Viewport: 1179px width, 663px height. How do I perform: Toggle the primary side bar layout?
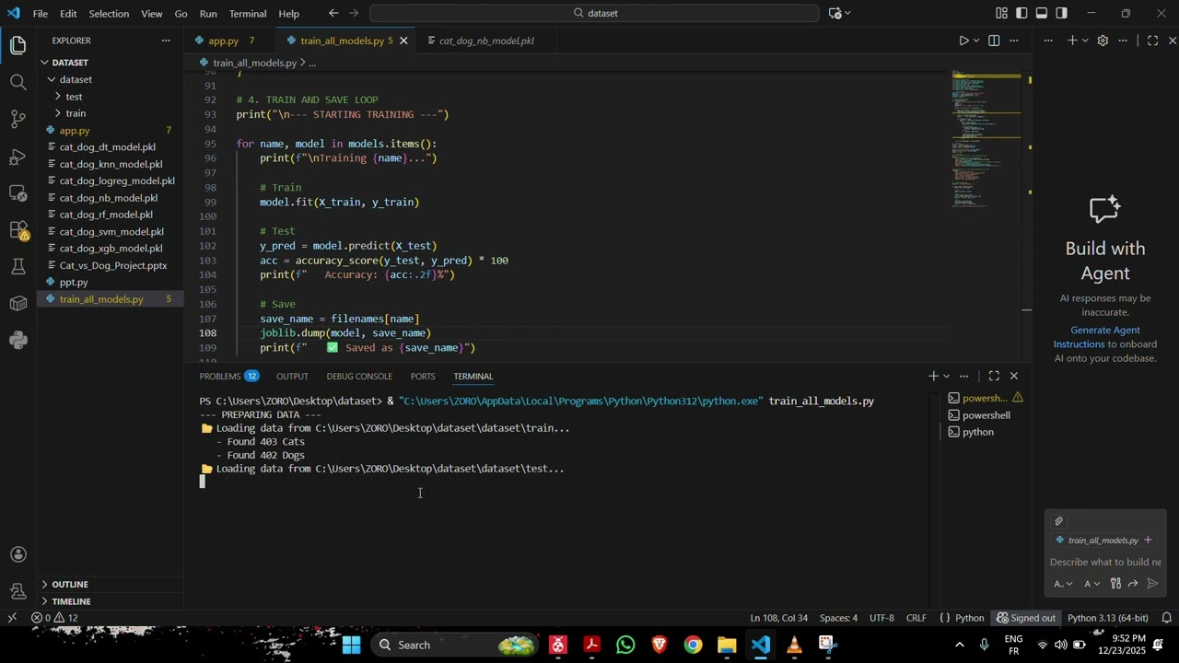point(1021,13)
